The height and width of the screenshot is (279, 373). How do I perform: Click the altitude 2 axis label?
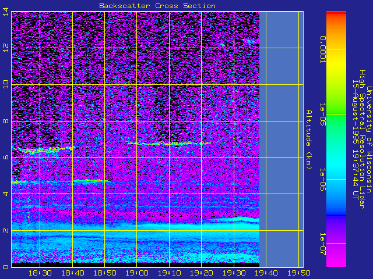[5, 230]
